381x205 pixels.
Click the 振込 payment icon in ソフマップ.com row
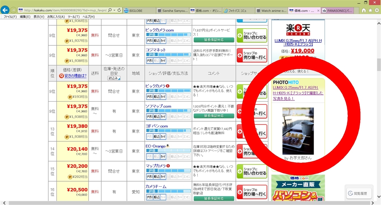point(156,116)
